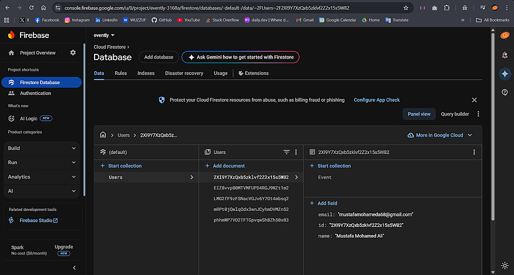Click the Add database button
This screenshot has width=514, height=275.
159,57
